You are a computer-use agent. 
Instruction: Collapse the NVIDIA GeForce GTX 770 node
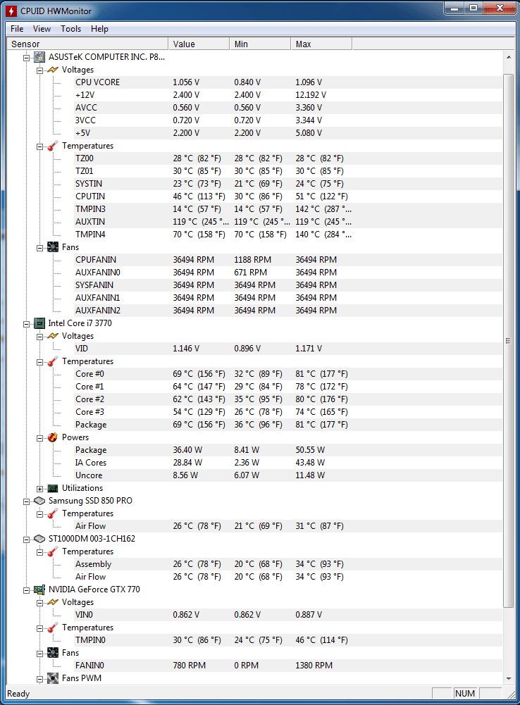tap(27, 590)
